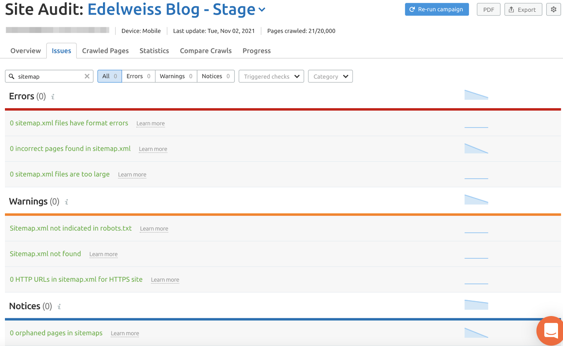Toggle the Errors filter button
The height and width of the screenshot is (346, 563).
pyautogui.click(x=138, y=76)
